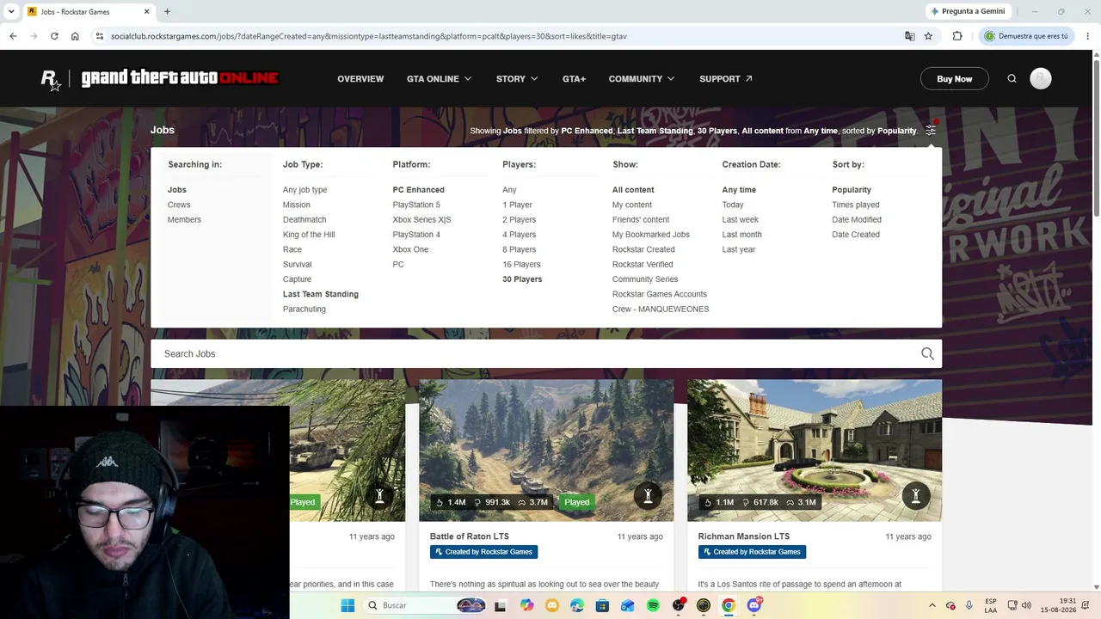Open the Richman Mansion LTS title
This screenshot has width=1101, height=619.
(744, 536)
